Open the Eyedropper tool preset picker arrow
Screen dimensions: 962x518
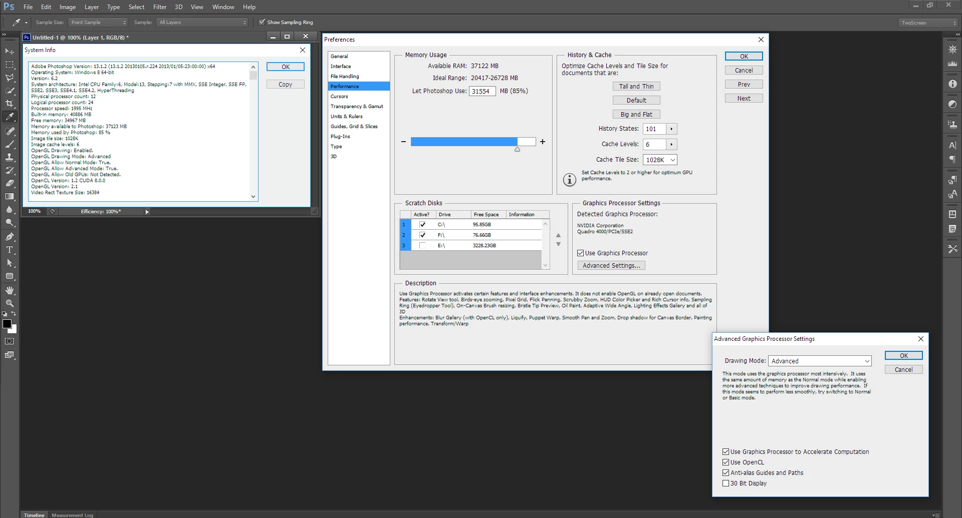point(26,23)
